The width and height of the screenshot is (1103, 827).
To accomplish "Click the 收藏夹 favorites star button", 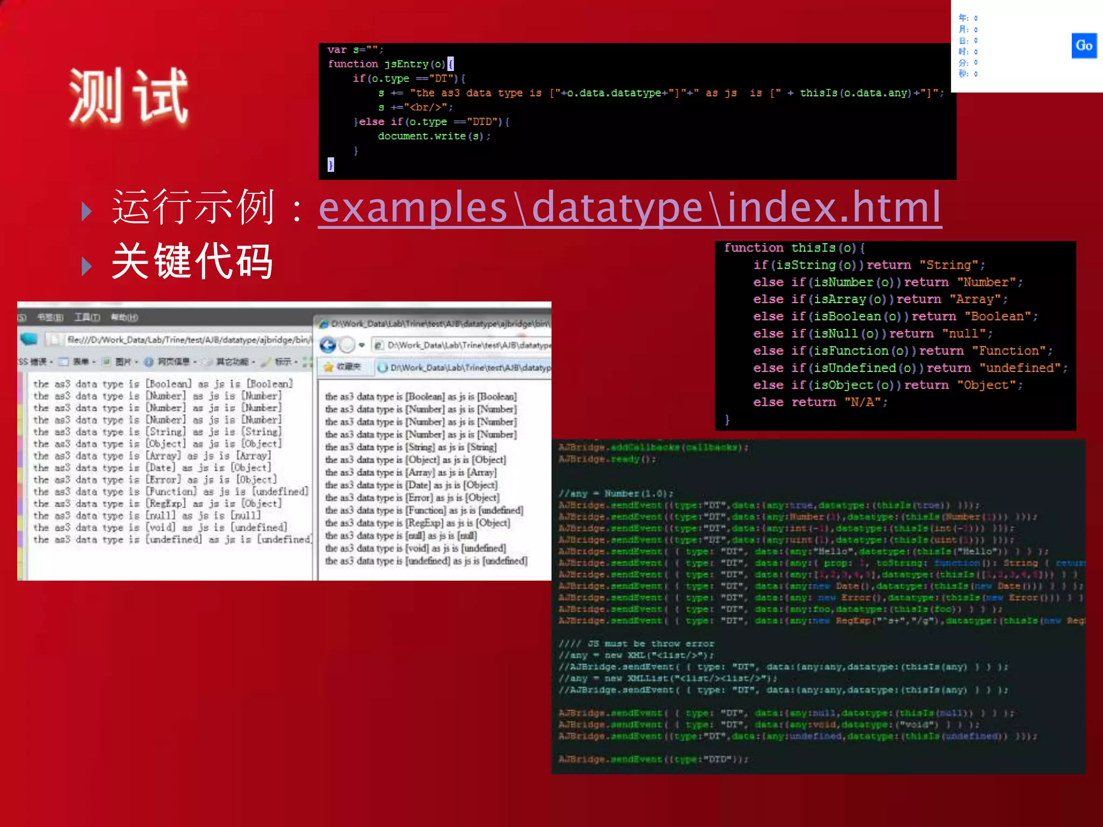I will pyautogui.click(x=343, y=367).
